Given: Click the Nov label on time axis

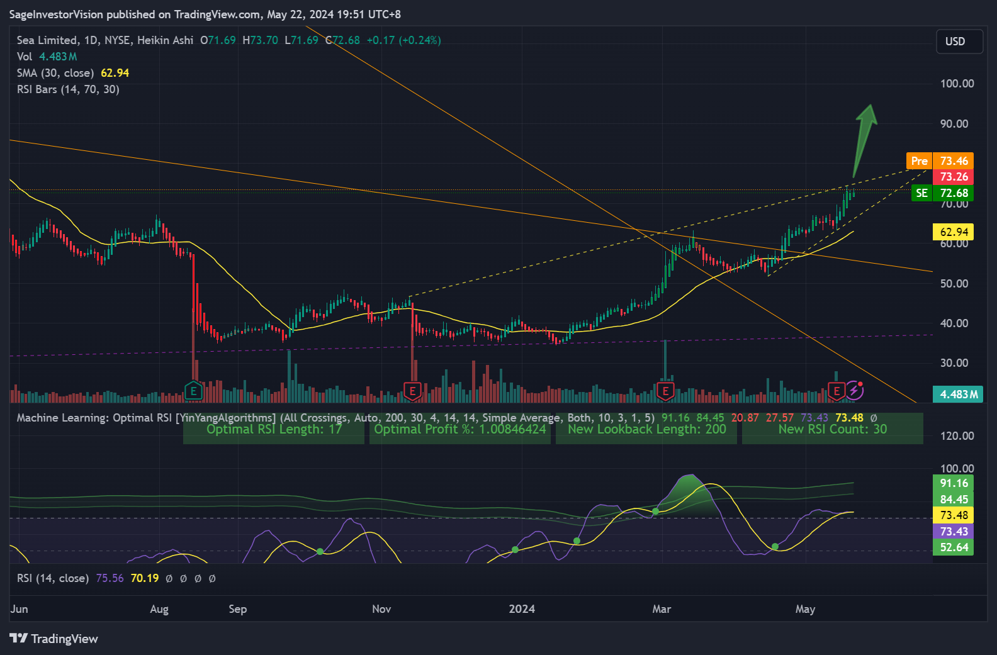Looking at the screenshot, I should 381,609.
